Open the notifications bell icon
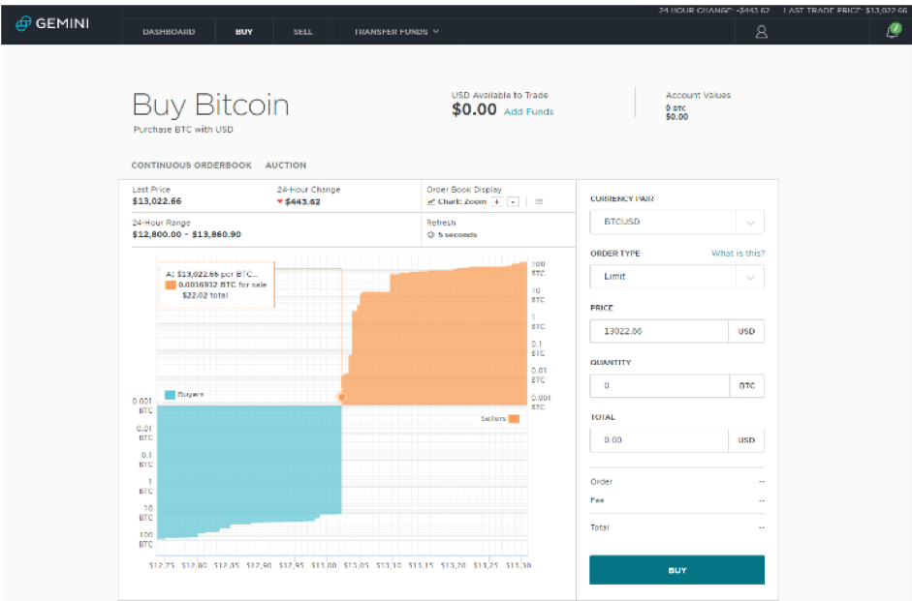Viewport: 912px width, 601px height. pyautogui.click(x=893, y=31)
